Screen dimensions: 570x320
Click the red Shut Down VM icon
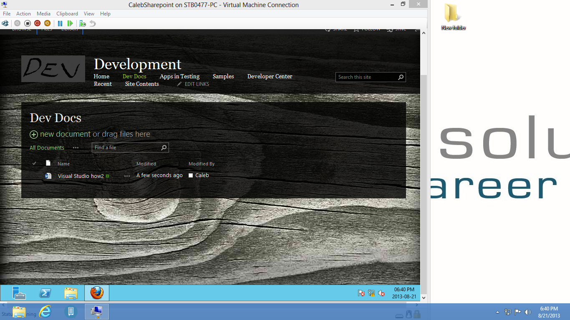[x=37, y=23]
